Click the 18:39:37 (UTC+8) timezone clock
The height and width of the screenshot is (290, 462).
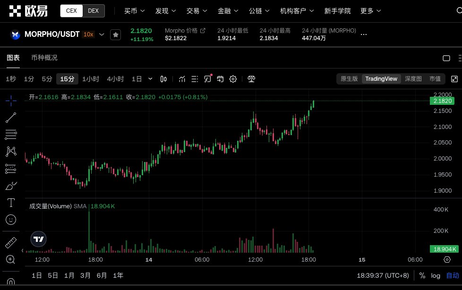pos(383,275)
